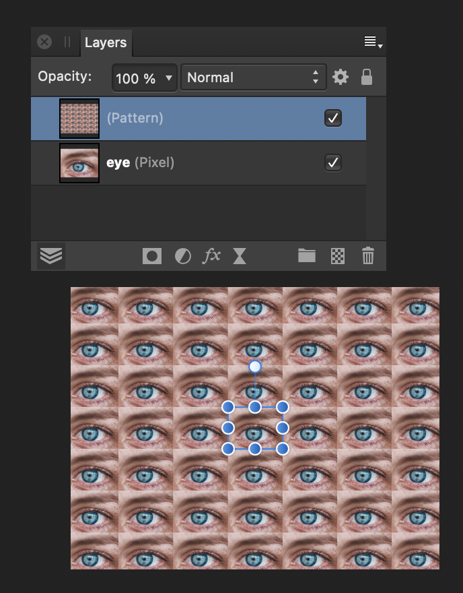Image resolution: width=463 pixels, height=593 pixels.
Task: Open Layer Effects with the fx icon
Action: pyautogui.click(x=211, y=256)
